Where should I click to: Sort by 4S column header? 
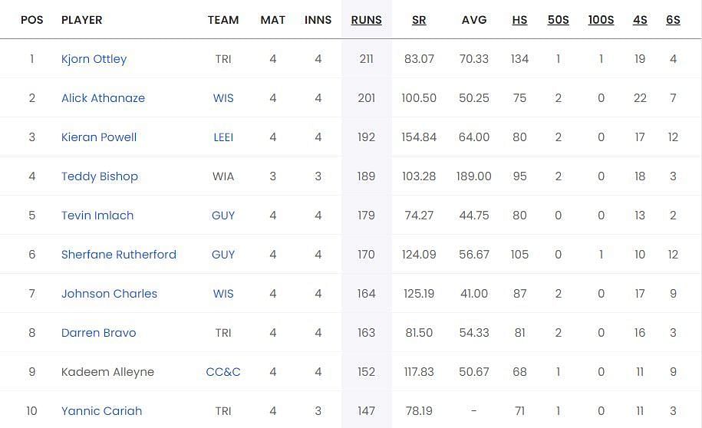[x=640, y=20]
